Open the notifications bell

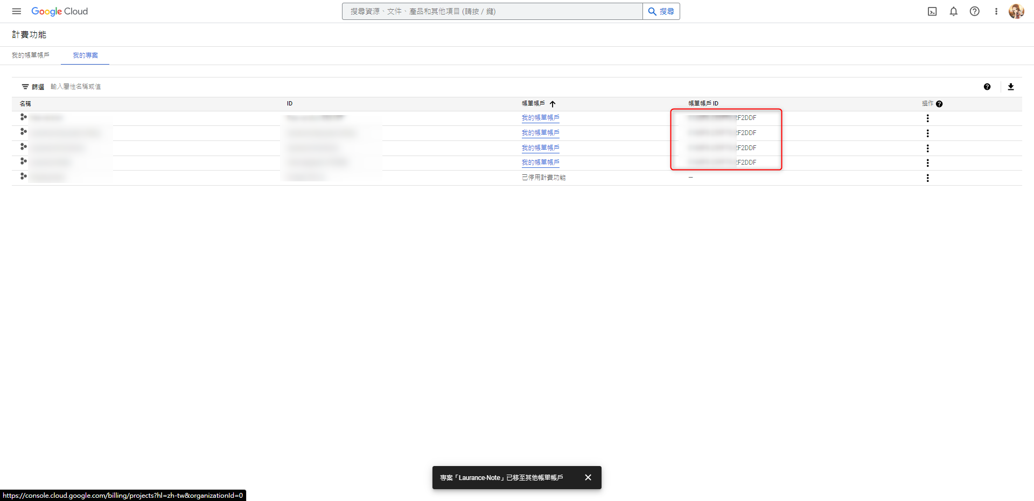[954, 11]
